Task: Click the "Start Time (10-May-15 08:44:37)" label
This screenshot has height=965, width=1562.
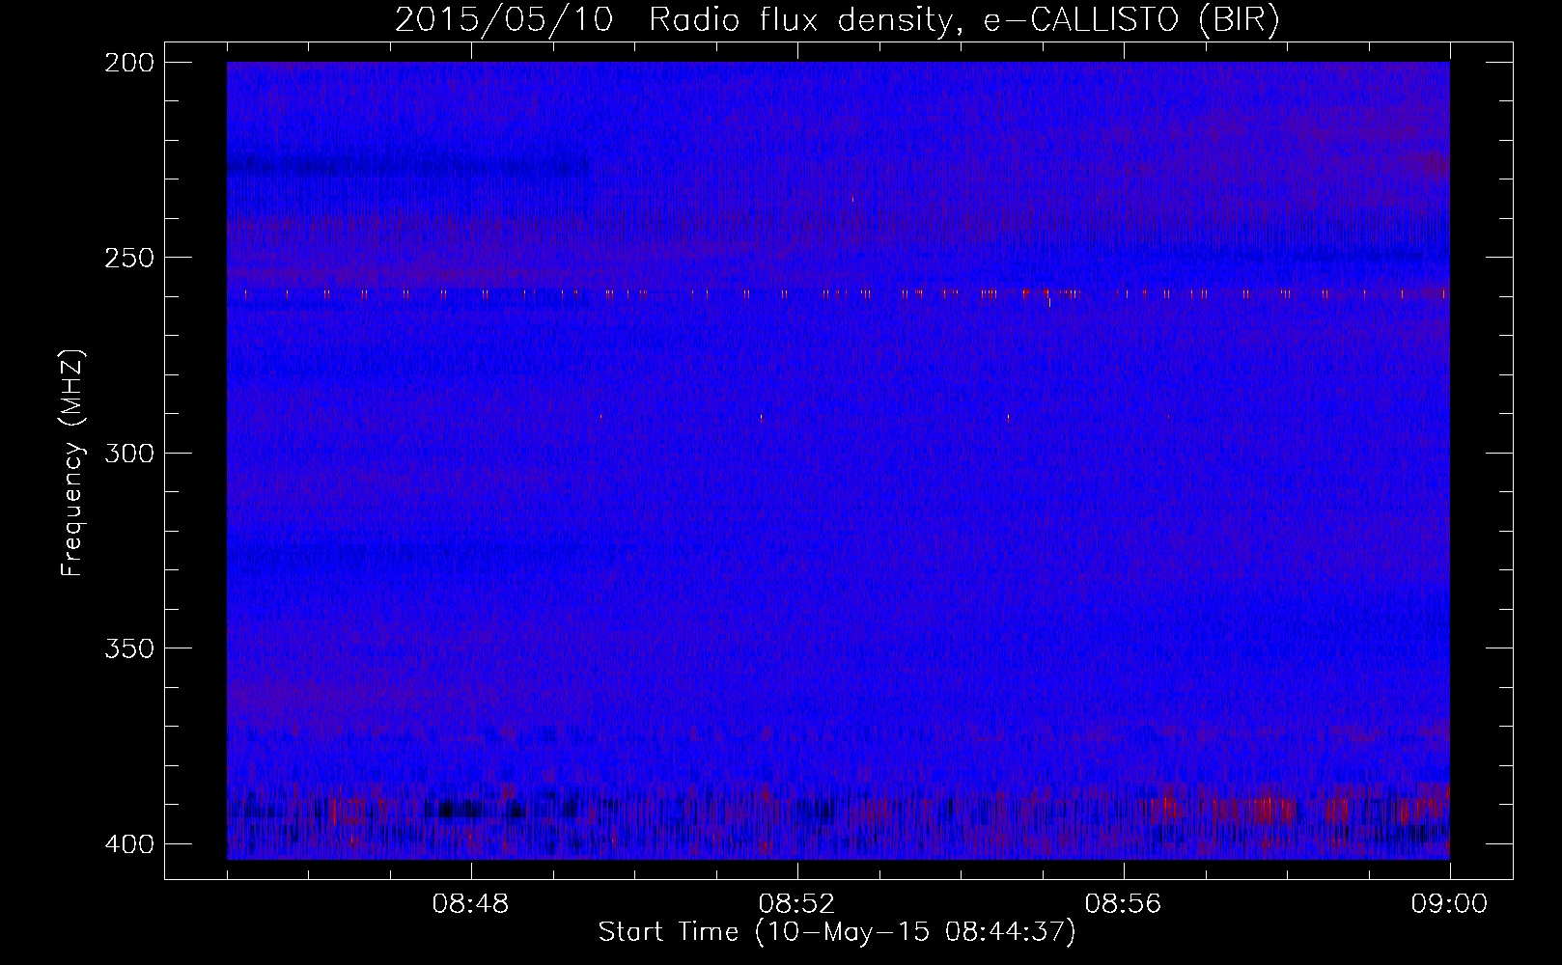Action: click(x=837, y=932)
